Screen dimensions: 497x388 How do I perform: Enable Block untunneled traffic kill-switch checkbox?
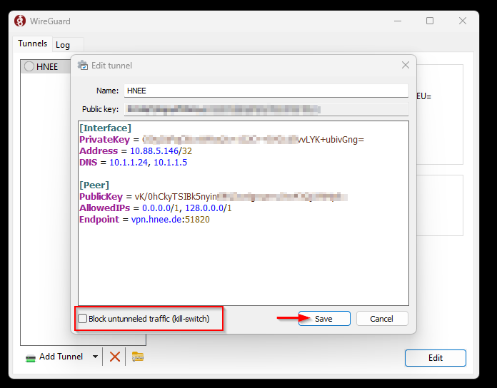tap(82, 318)
